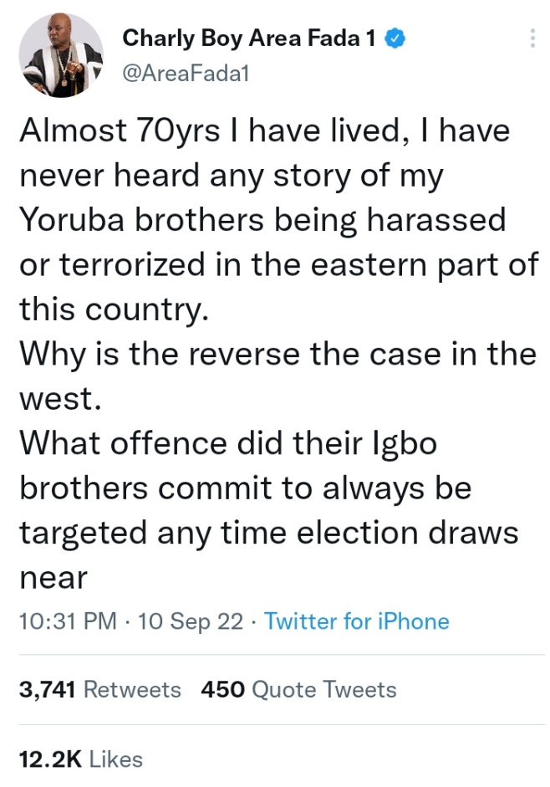Open the Twitter for iPhone source link
Screen dimensions: 550x787
(357, 621)
